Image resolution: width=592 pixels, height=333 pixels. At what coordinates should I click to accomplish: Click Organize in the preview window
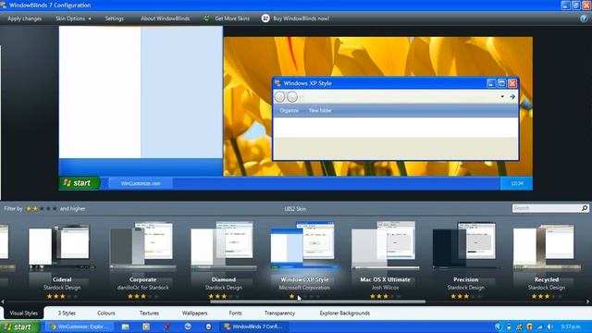(x=290, y=111)
